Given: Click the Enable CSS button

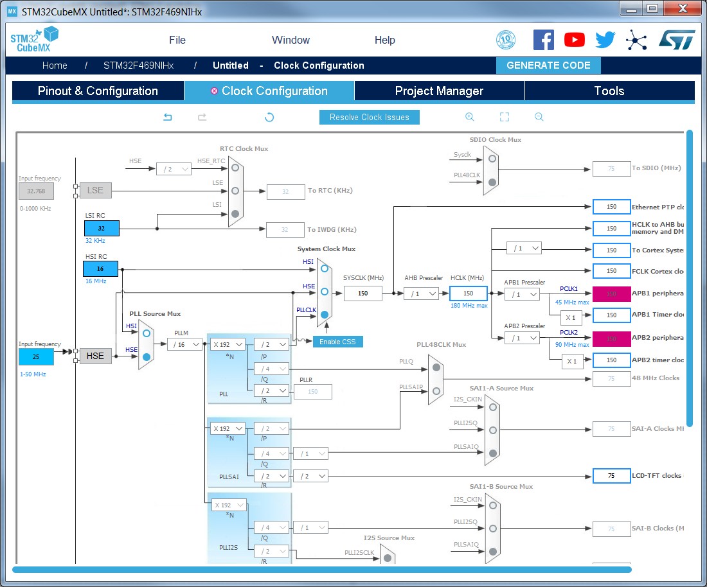Looking at the screenshot, I should tap(337, 342).
